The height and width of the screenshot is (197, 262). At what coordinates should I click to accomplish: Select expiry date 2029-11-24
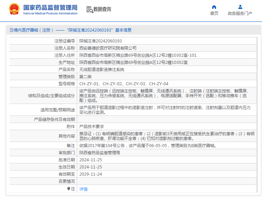tap(91, 174)
